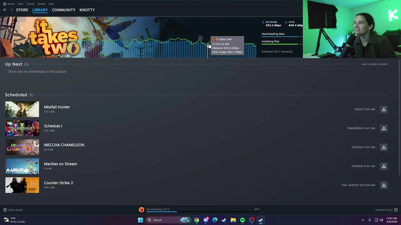Click the TOMORROW 4:47 AM schedule time
401x225 pixels.
(361, 128)
